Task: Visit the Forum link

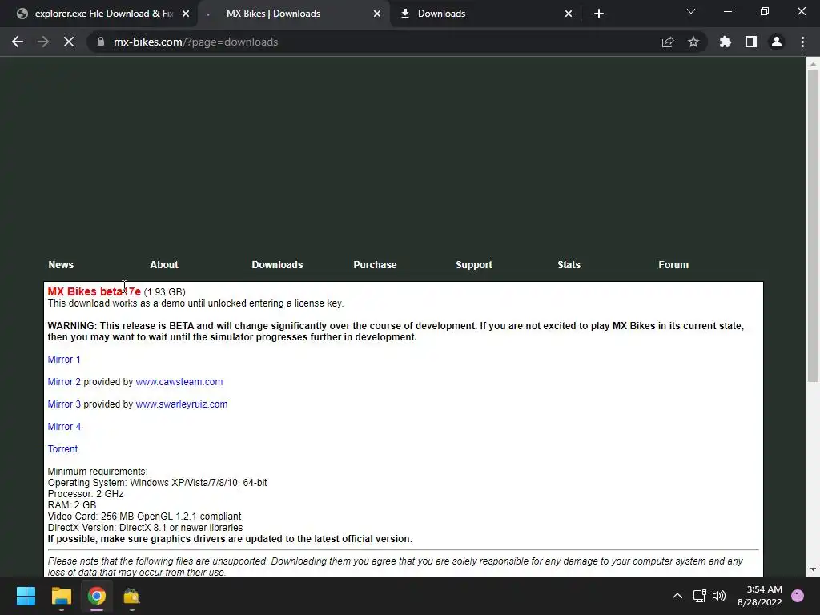Action: pyautogui.click(x=673, y=264)
